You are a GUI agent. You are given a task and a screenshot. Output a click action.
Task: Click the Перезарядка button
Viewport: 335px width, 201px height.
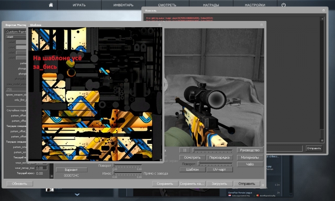point(219,157)
